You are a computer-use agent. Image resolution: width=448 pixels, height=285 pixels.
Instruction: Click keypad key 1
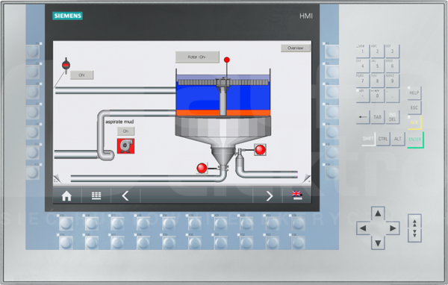click(x=363, y=51)
